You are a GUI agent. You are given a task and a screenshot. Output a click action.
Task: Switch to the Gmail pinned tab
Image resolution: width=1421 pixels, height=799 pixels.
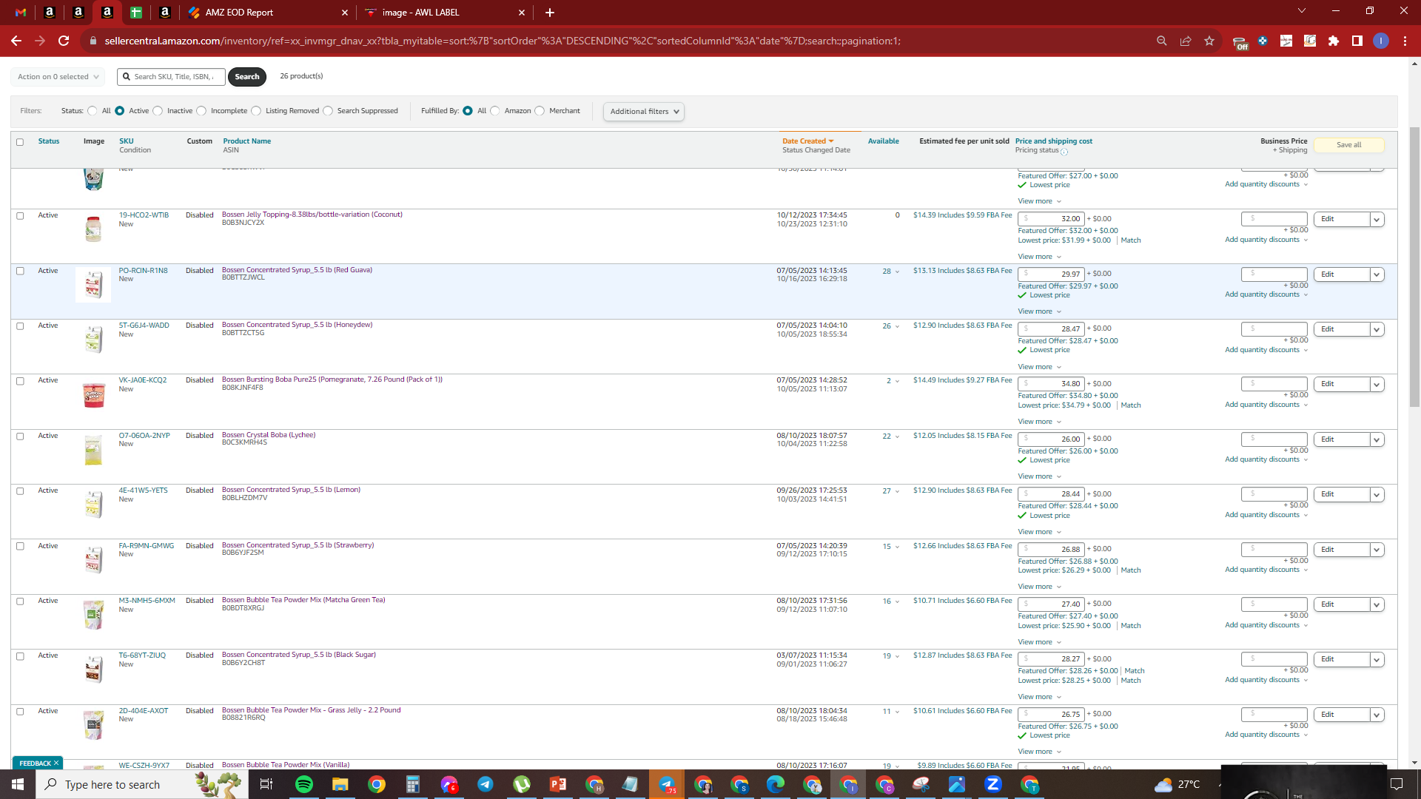pos(21,13)
